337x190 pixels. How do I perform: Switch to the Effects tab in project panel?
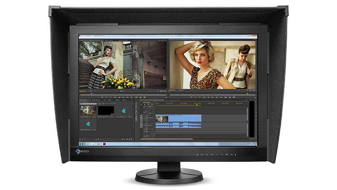tap(110, 100)
